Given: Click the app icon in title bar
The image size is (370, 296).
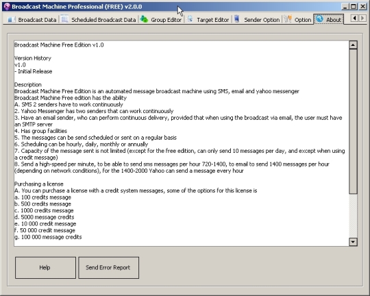Looking at the screenshot, I should (7, 6).
